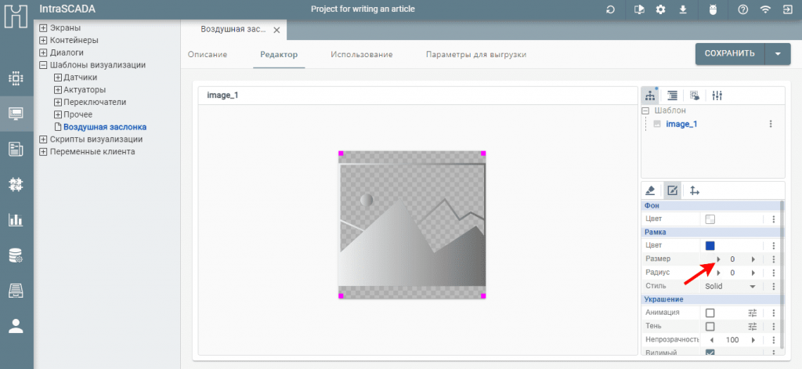This screenshot has height=369, width=802.
Task: Enable the Тень checkbox
Action: coord(710,326)
